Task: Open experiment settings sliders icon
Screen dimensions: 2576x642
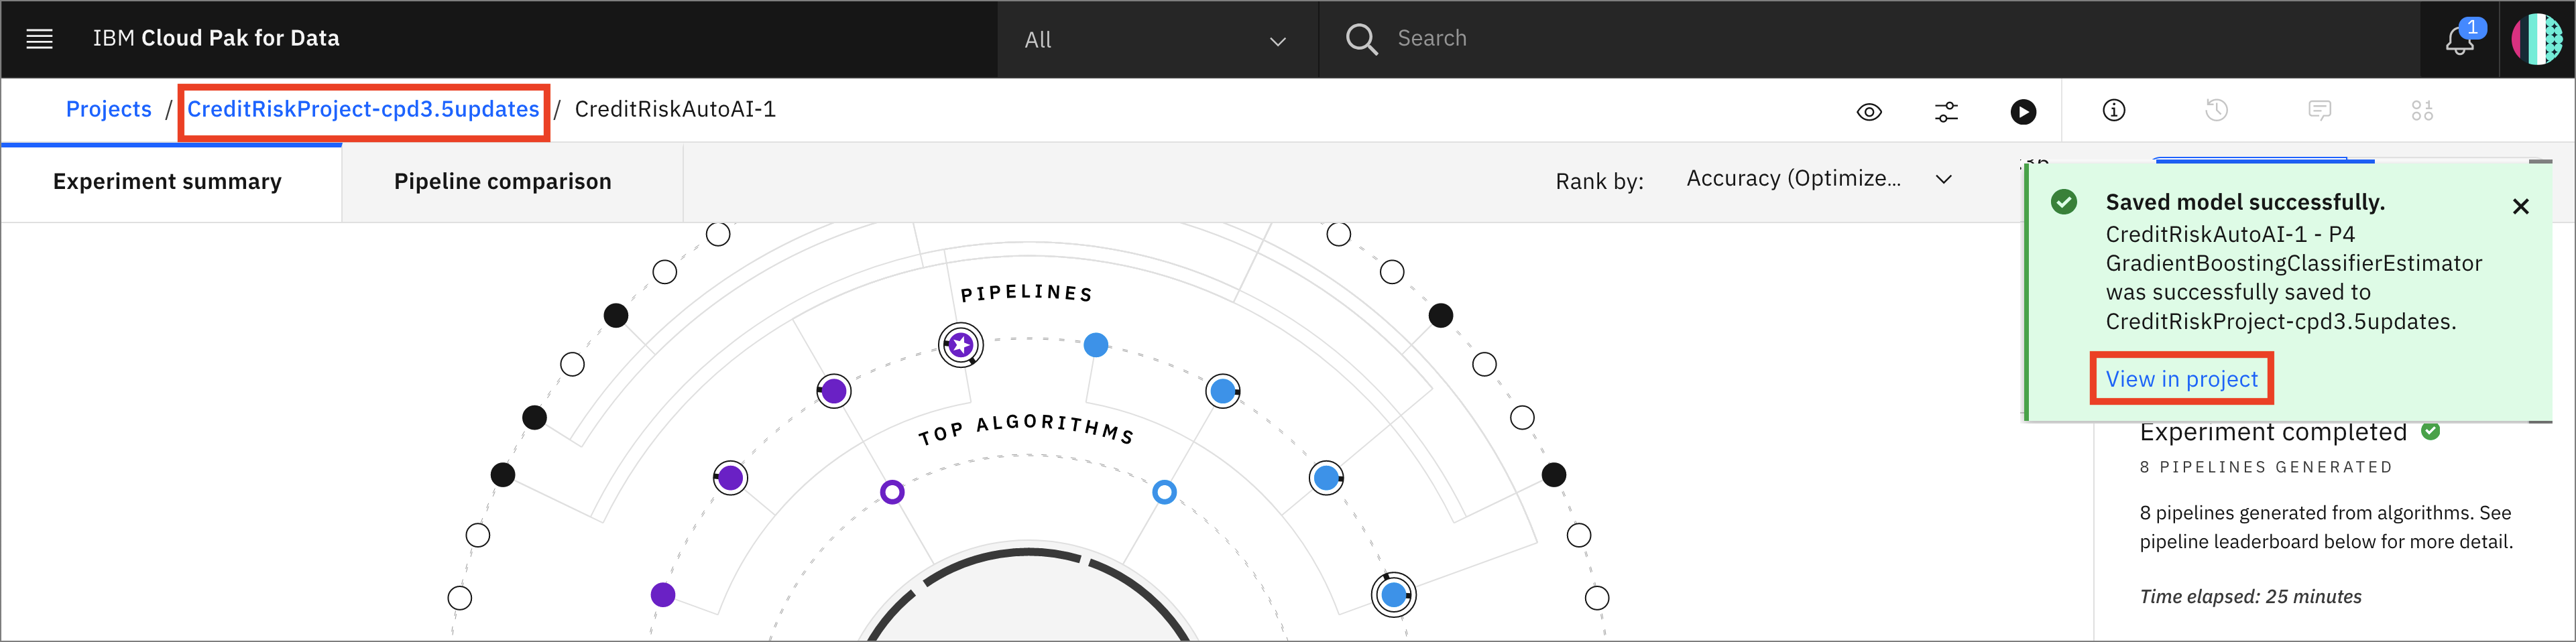Action: [x=1946, y=111]
